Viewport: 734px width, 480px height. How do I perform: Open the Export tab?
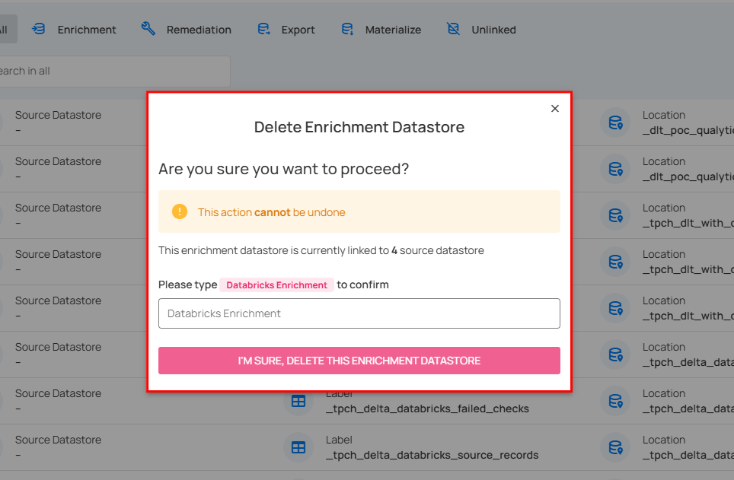click(x=286, y=30)
